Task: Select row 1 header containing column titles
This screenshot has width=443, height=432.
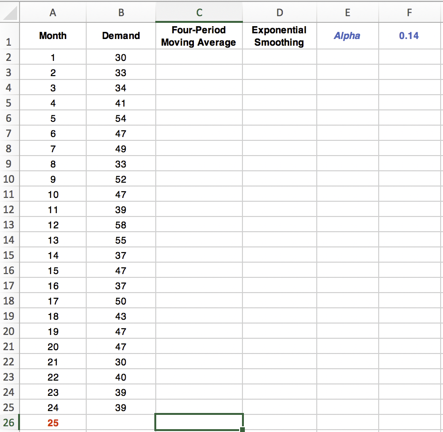Action: (x=9, y=36)
